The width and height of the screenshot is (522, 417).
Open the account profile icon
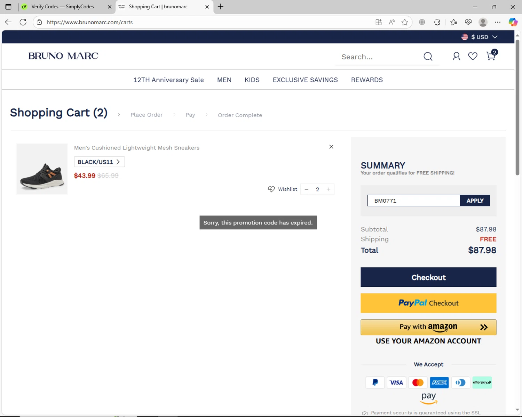tap(456, 56)
